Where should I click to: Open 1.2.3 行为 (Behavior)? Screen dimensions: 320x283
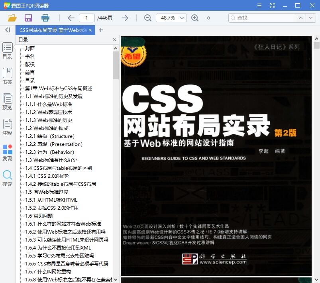click(49, 152)
